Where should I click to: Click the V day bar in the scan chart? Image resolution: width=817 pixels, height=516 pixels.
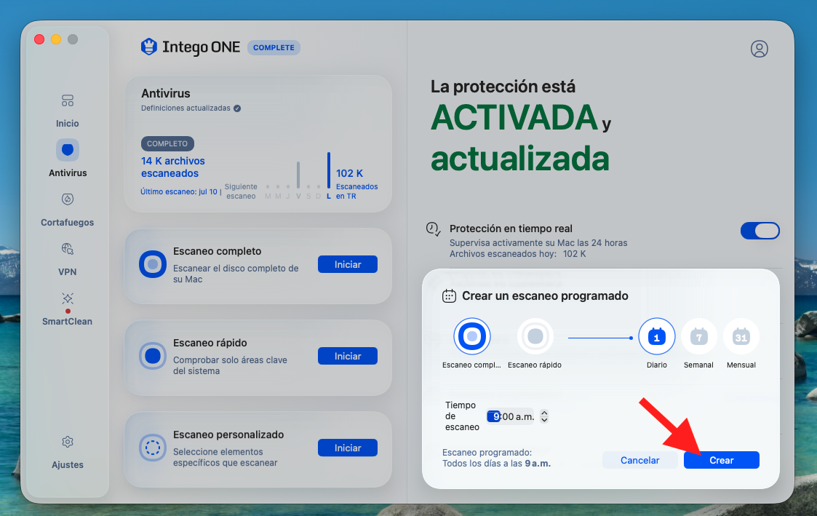pos(298,175)
